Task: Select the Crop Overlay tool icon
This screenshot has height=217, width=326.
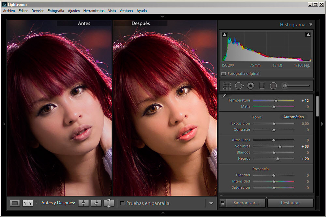Action: (x=227, y=86)
